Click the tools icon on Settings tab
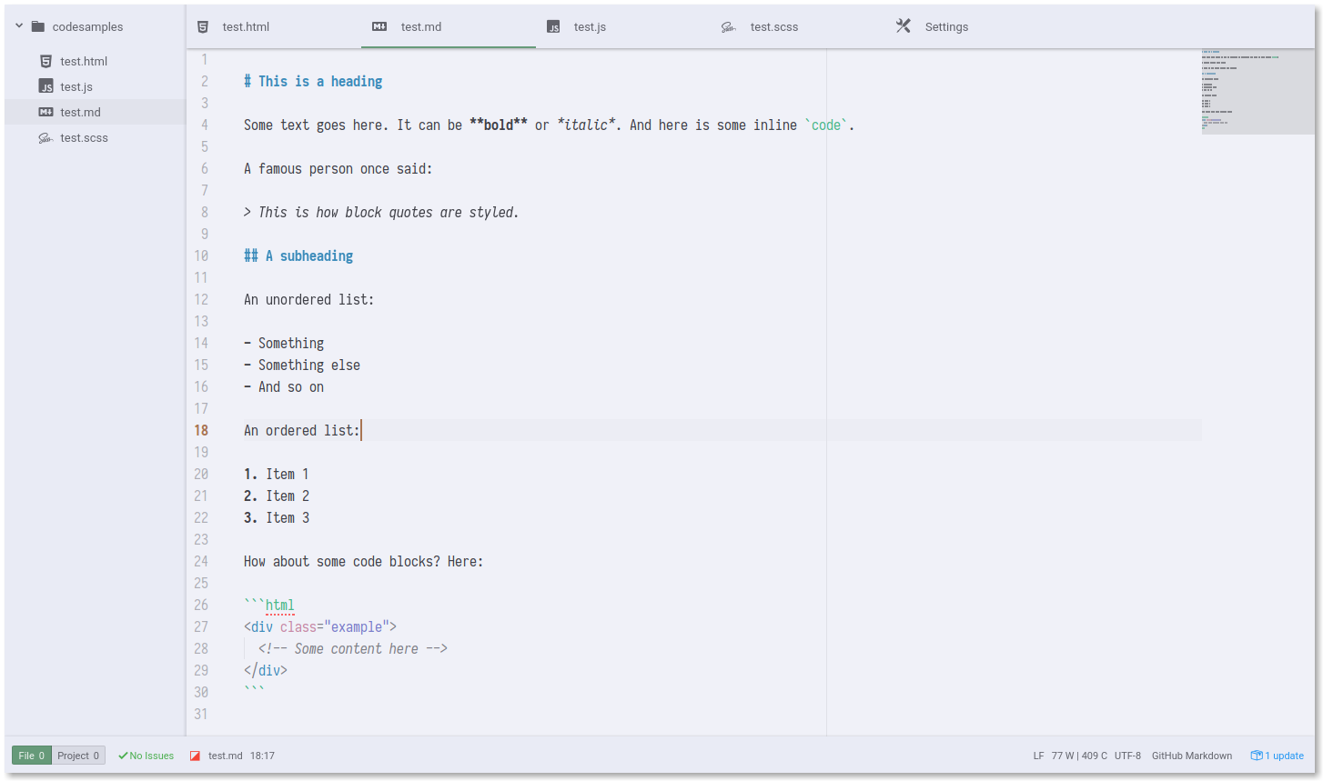Viewport: 1323px width, 781px height. point(903,25)
